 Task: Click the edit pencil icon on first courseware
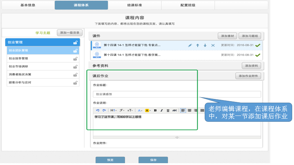pos(190,45)
